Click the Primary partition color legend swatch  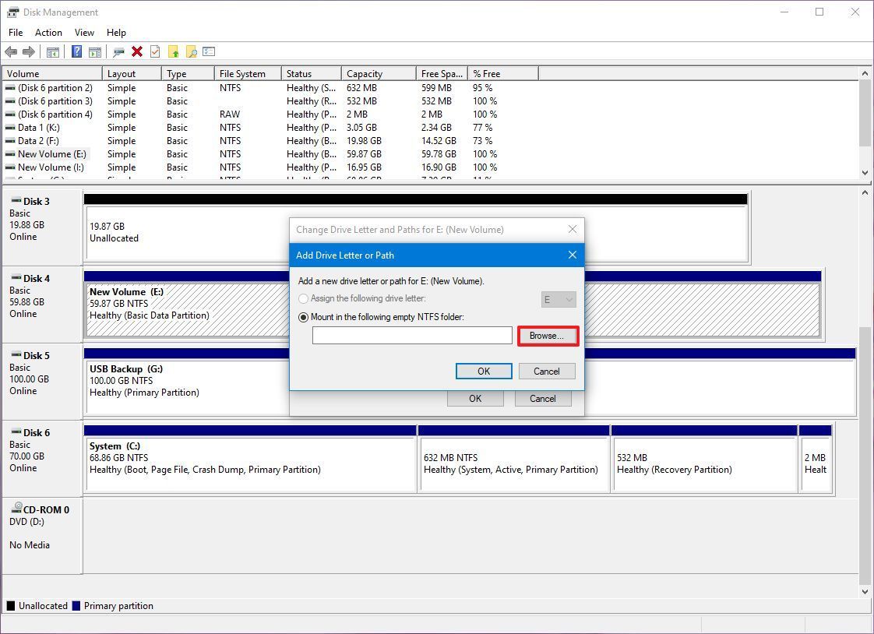point(75,605)
